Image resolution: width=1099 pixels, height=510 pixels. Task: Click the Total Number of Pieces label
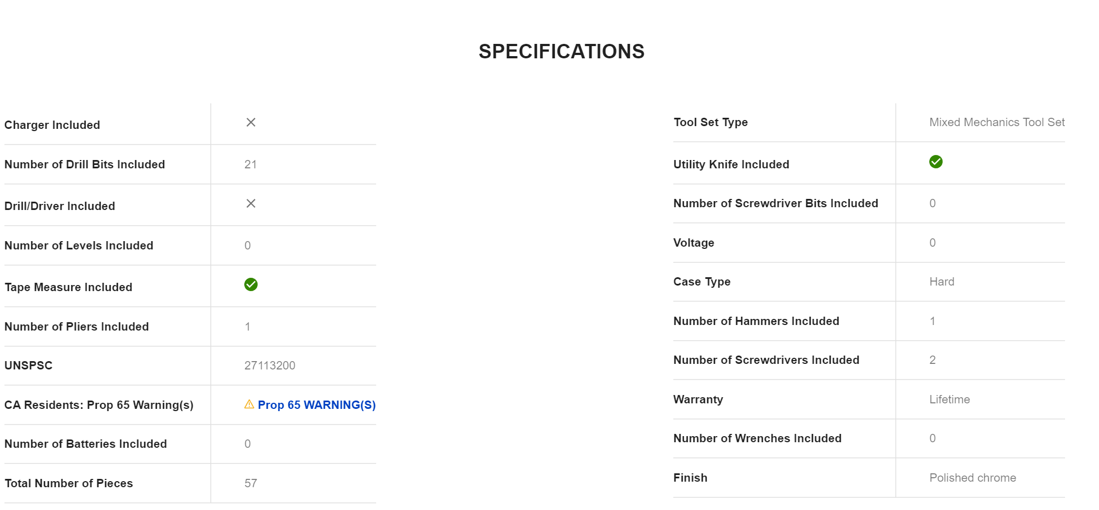[x=69, y=483]
